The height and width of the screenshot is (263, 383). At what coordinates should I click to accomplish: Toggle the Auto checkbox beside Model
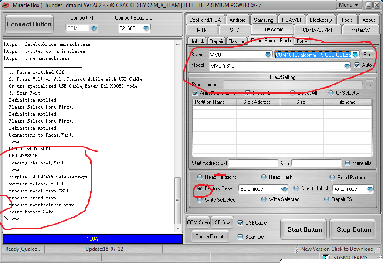pos(357,65)
